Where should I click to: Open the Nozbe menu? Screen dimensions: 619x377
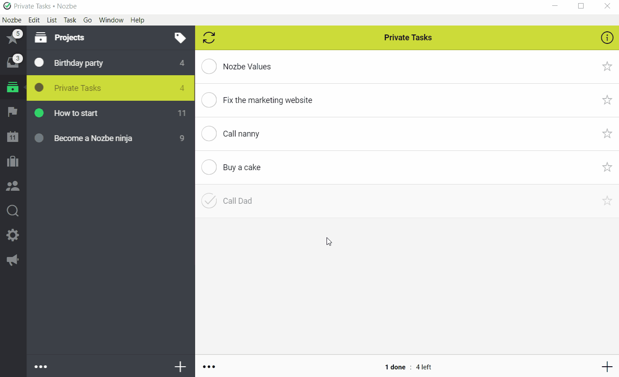point(12,20)
